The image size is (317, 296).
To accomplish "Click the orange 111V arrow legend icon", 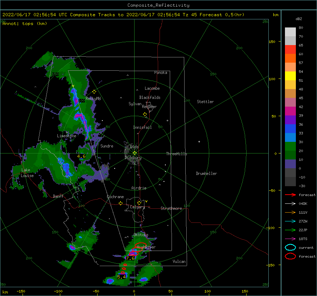I will [290, 212].
